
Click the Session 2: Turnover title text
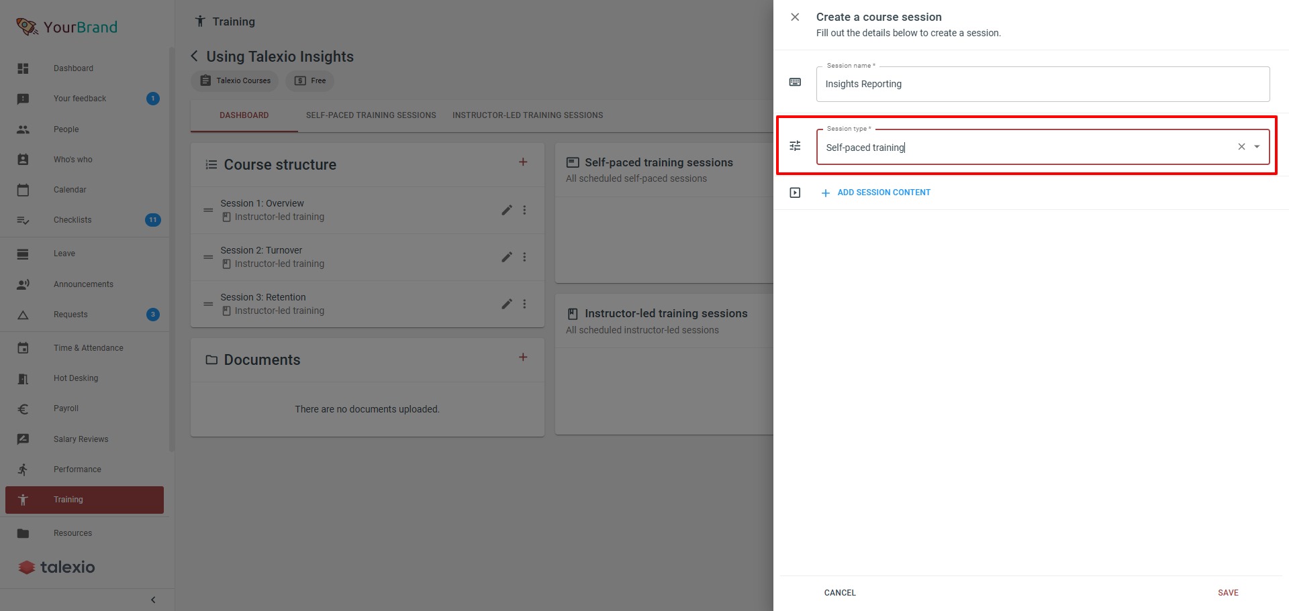(261, 250)
